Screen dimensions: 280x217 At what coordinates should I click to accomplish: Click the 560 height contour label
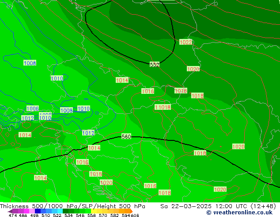click(126, 136)
